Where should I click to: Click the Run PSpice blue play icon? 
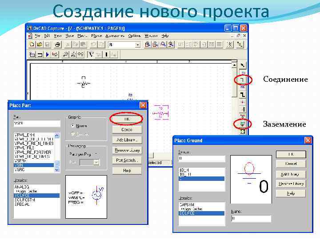tap(48, 55)
